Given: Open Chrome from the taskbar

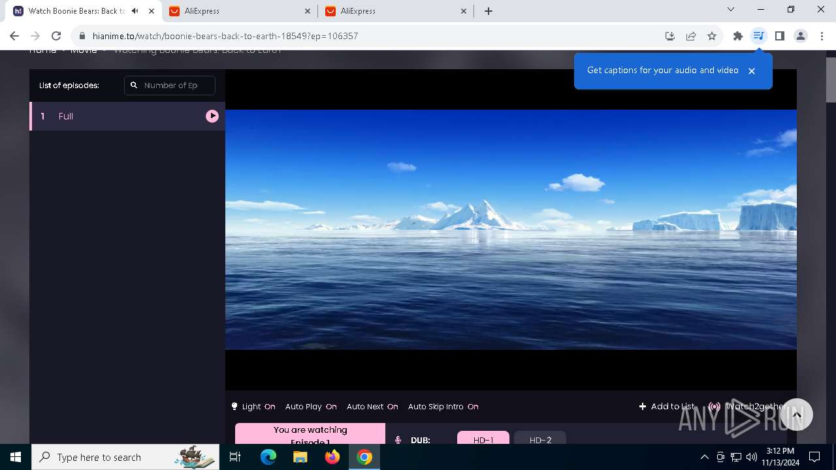Looking at the screenshot, I should 364,457.
